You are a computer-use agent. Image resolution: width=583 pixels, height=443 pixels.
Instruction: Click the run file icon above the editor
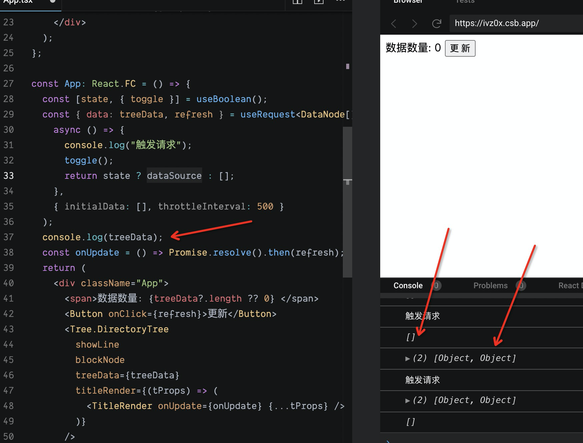(319, 2)
